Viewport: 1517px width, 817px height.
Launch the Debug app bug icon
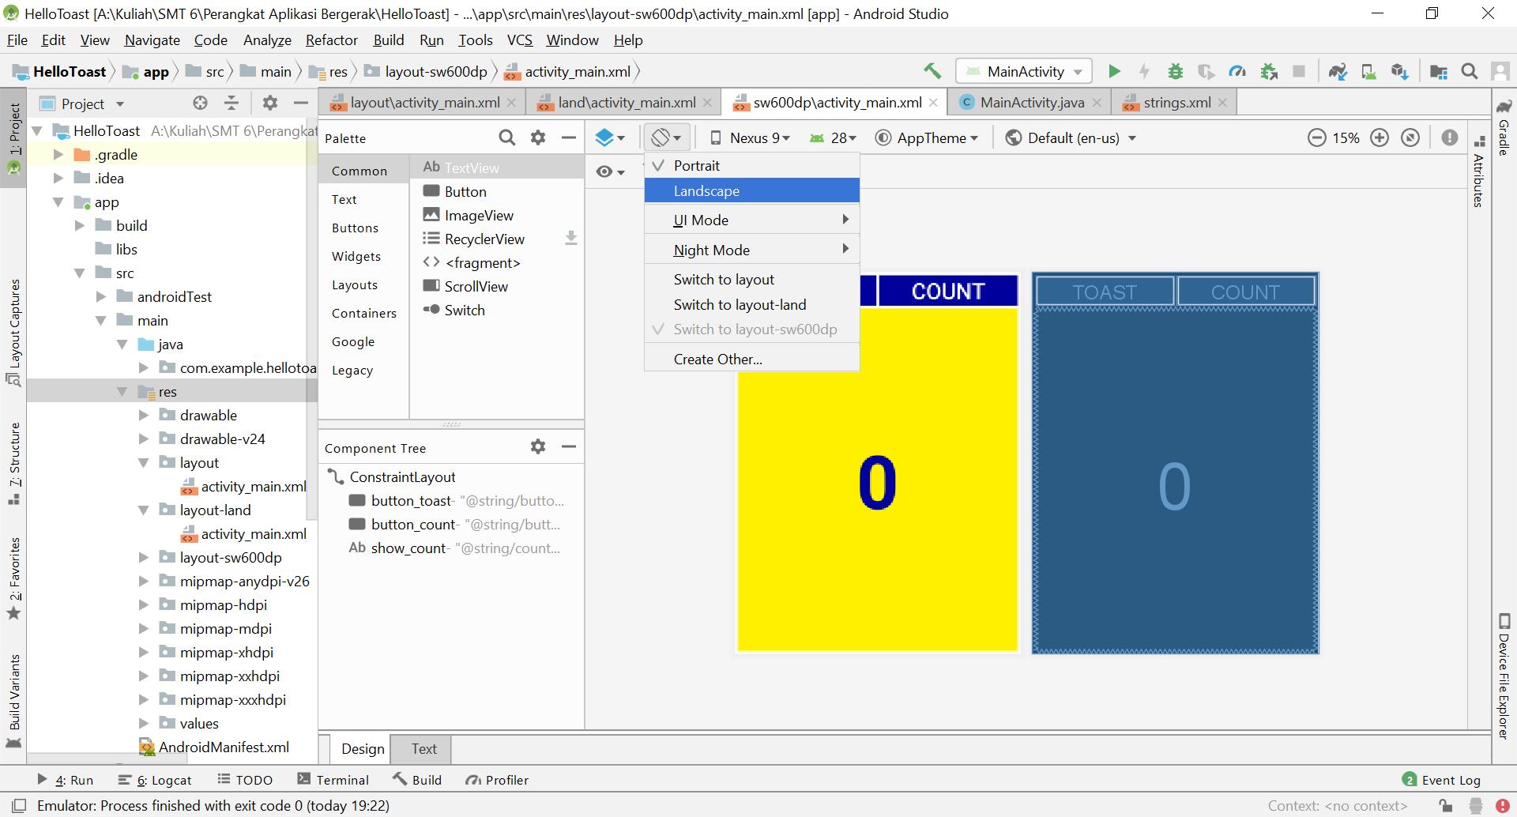pyautogui.click(x=1176, y=70)
